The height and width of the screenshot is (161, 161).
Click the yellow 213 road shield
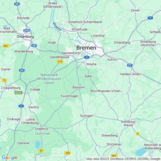(60, 62)
